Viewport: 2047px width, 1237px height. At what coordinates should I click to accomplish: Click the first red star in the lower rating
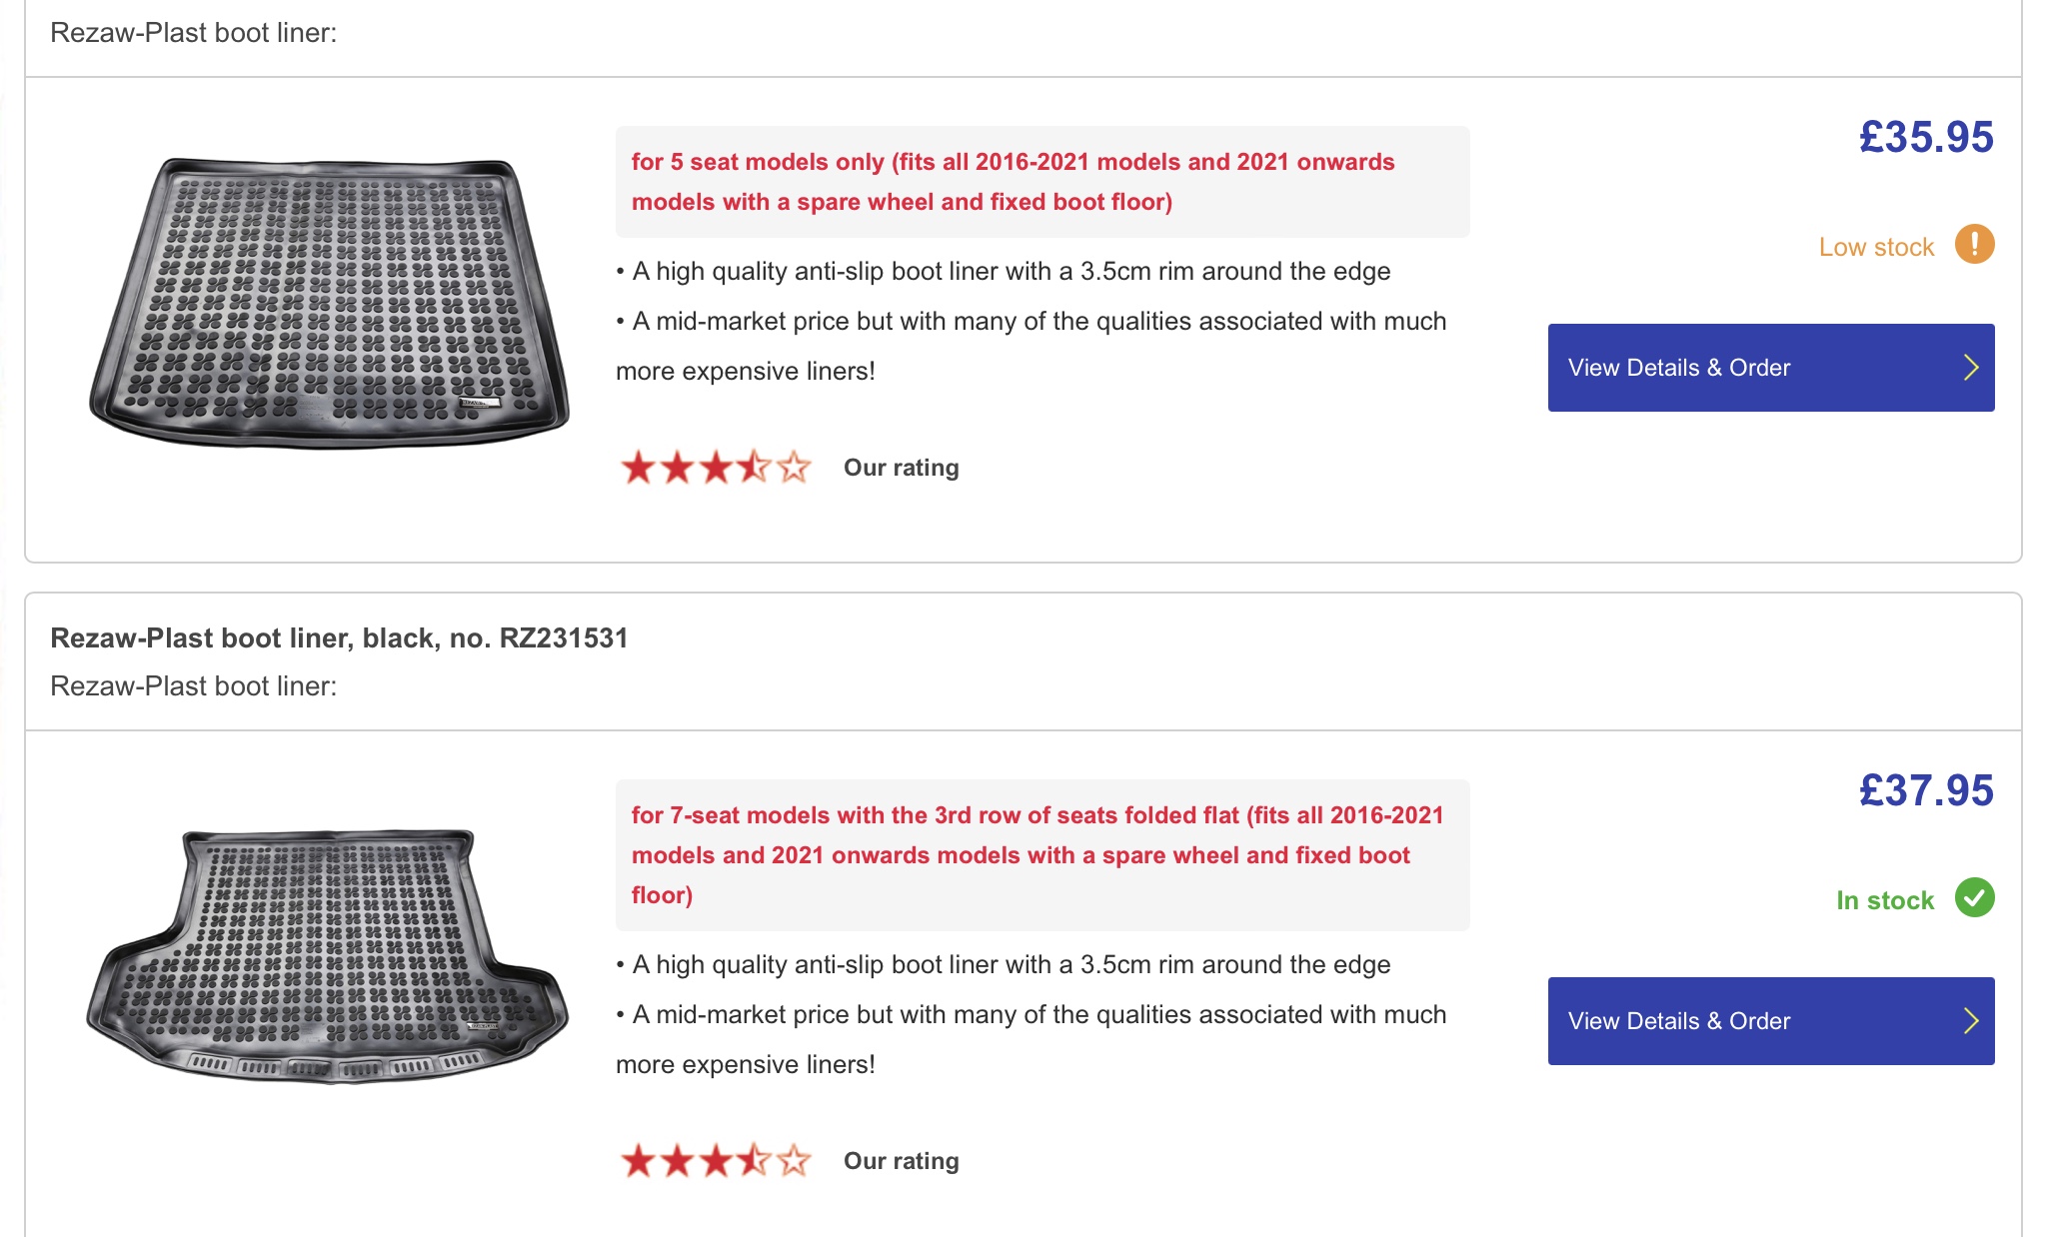pyautogui.click(x=640, y=1161)
